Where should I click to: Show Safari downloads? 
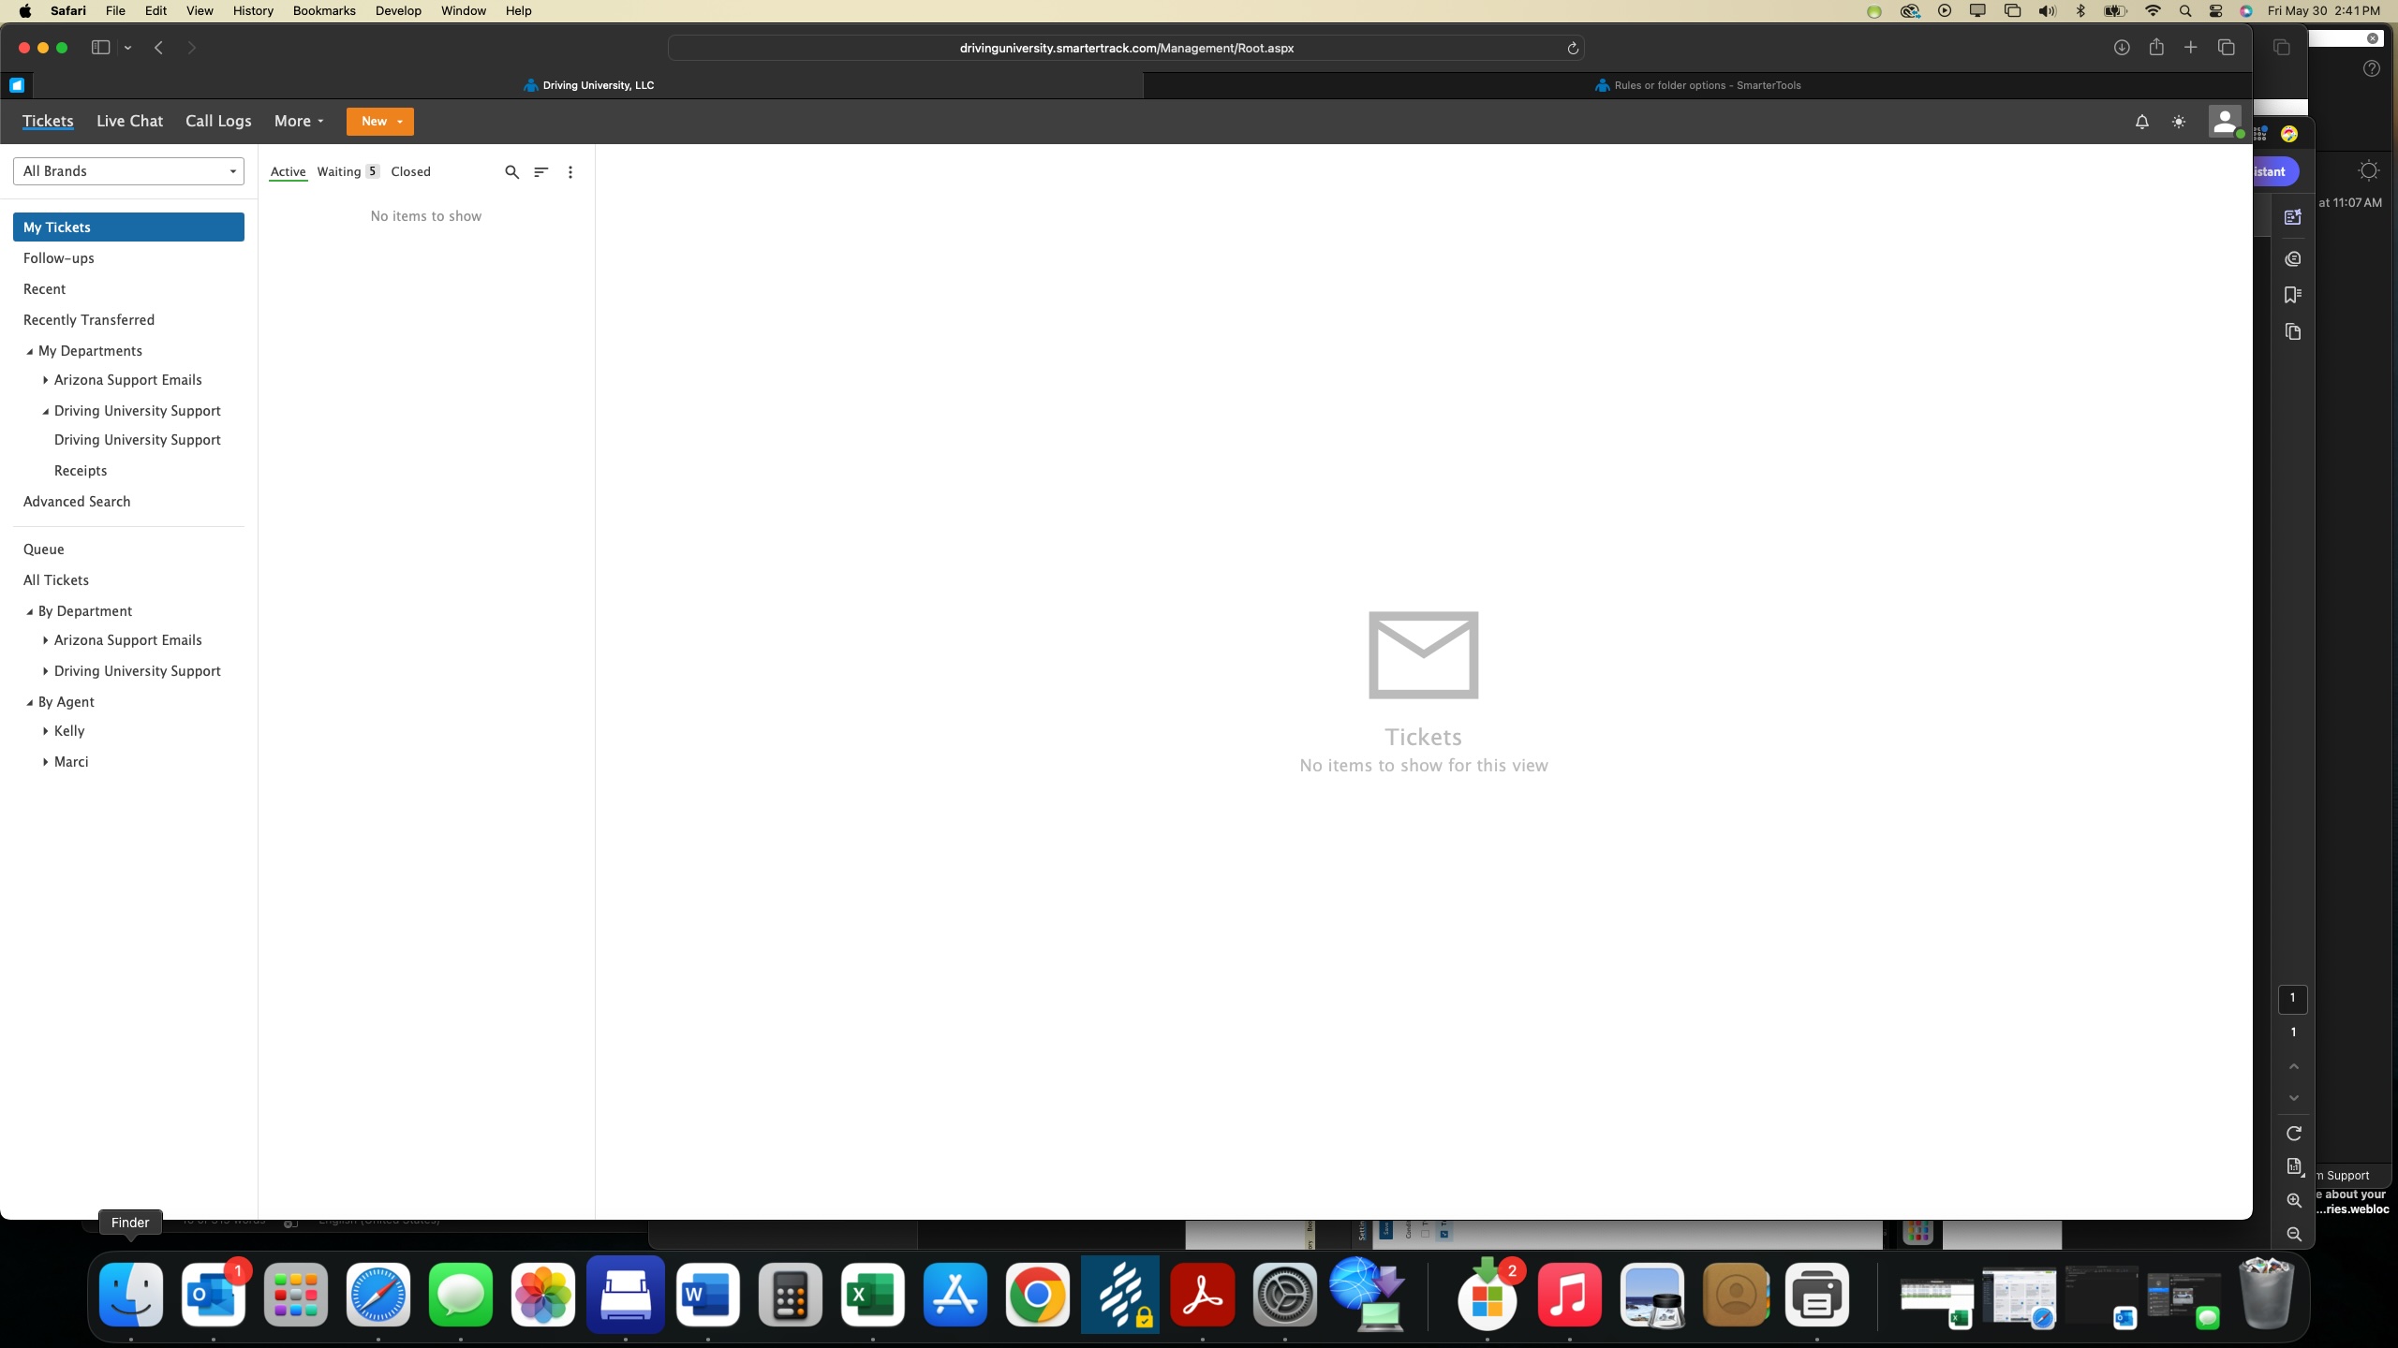point(2122,48)
